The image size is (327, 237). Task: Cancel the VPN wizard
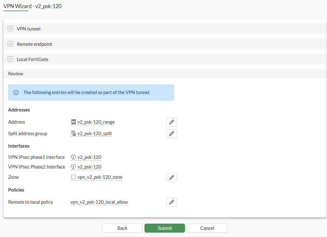207,228
